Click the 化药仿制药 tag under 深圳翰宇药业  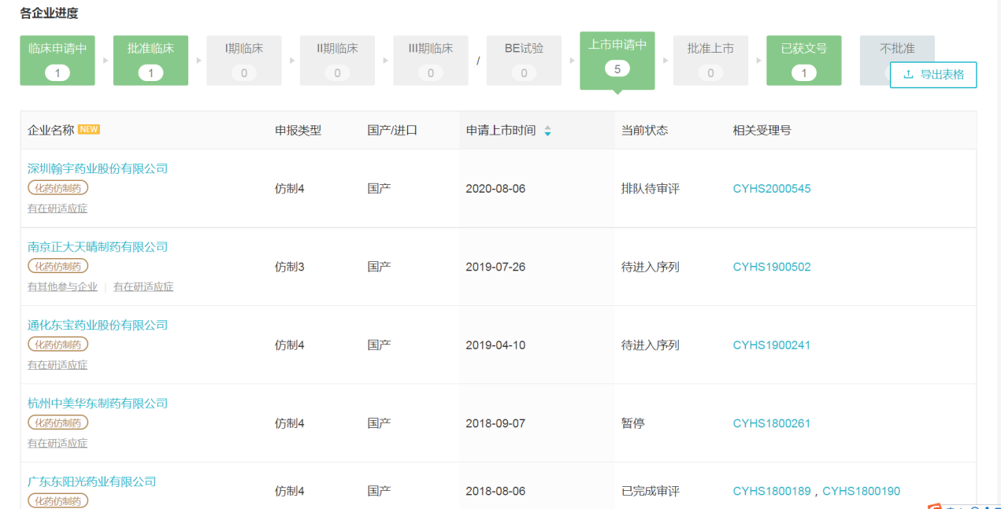point(58,188)
